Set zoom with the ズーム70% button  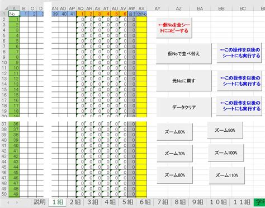[174, 154]
